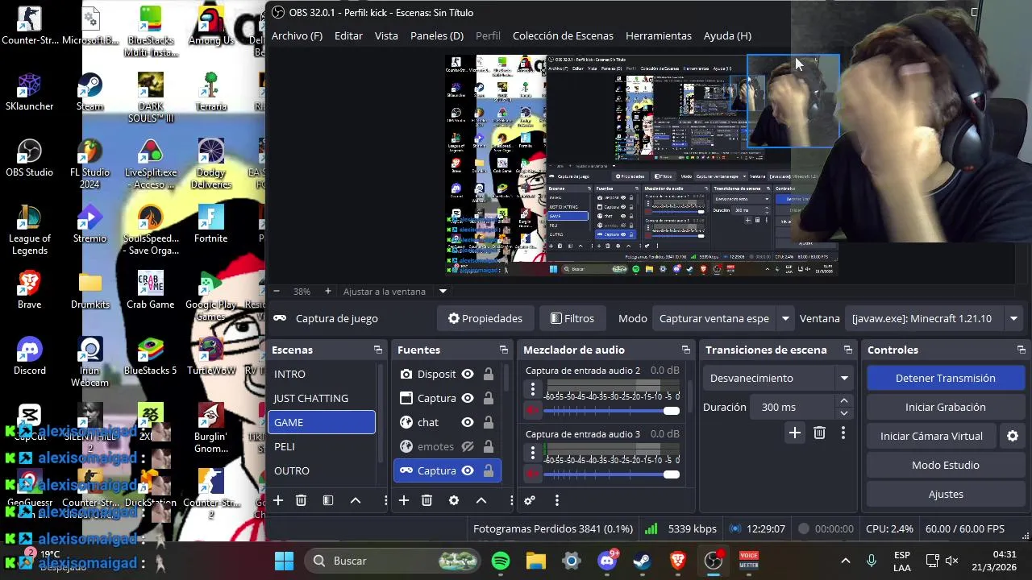Image resolution: width=1032 pixels, height=580 pixels.
Task: Open virtual camera settings gear
Action: (1013, 436)
